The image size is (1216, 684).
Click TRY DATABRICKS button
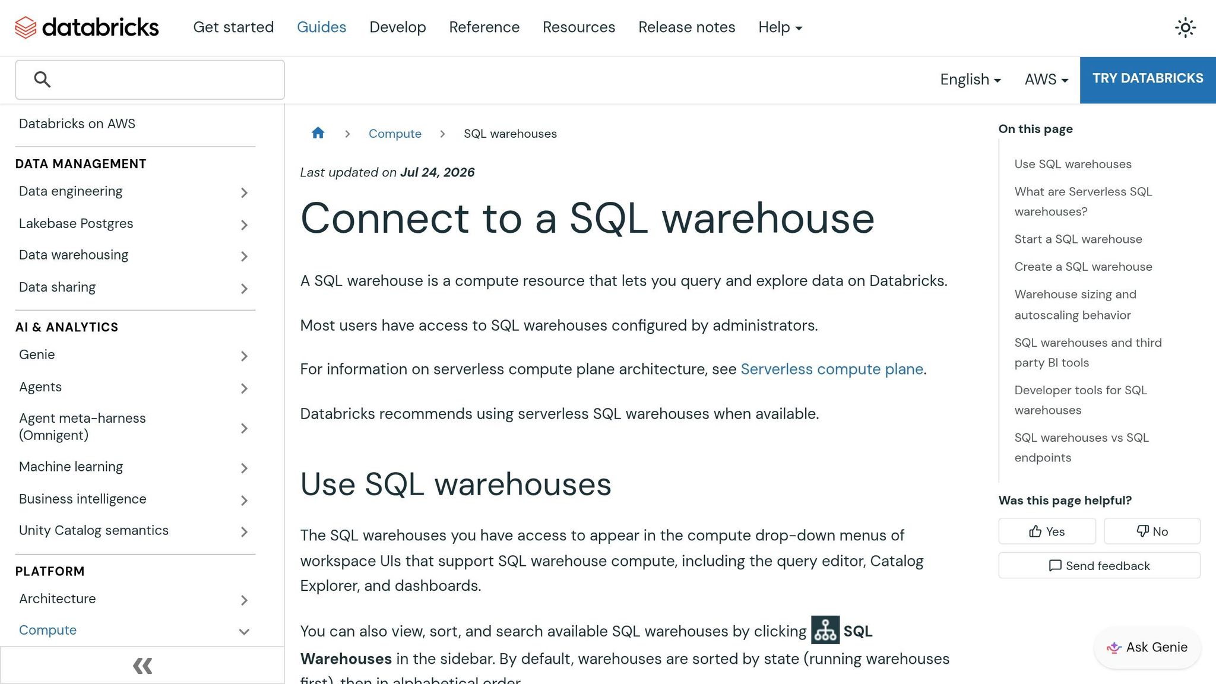(1148, 80)
